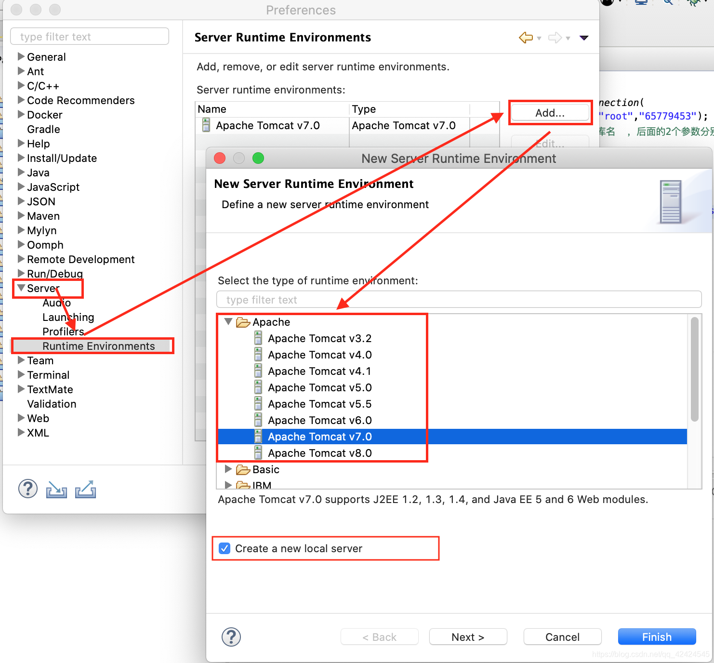The height and width of the screenshot is (663, 714).
Task: Expand the Basic folder in runtime list
Action: (x=228, y=469)
